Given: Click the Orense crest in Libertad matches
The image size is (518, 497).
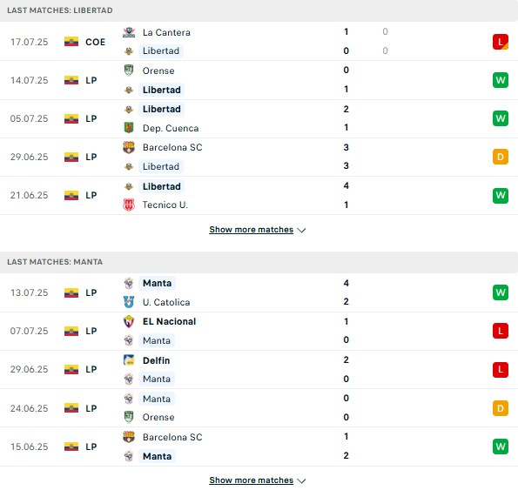Looking at the screenshot, I should 129,71.
